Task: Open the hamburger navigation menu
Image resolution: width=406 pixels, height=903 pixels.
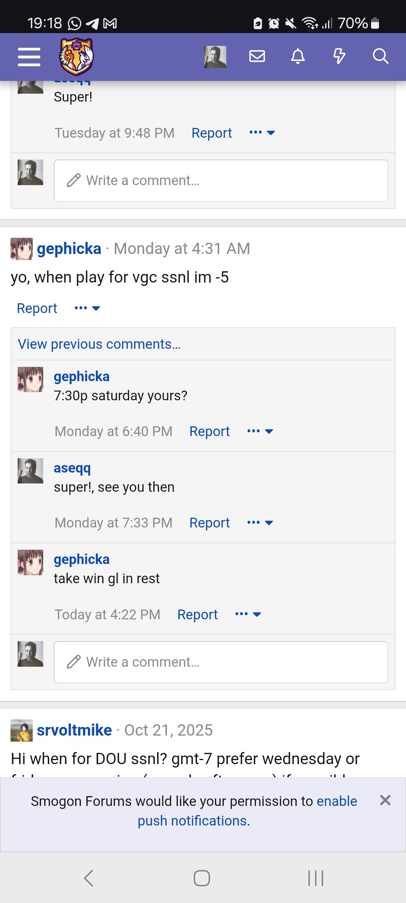Action: pos(29,57)
